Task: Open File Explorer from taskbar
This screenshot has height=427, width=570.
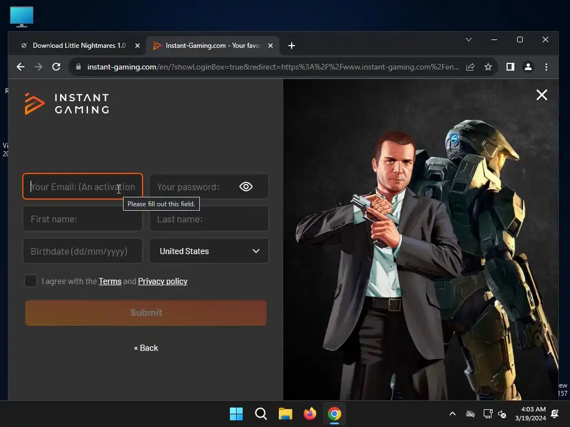Action: (x=286, y=414)
